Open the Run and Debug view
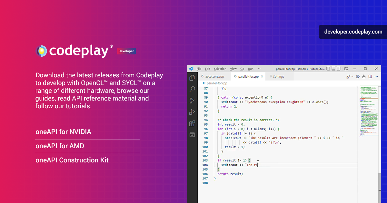The image size is (387, 203). (192, 112)
